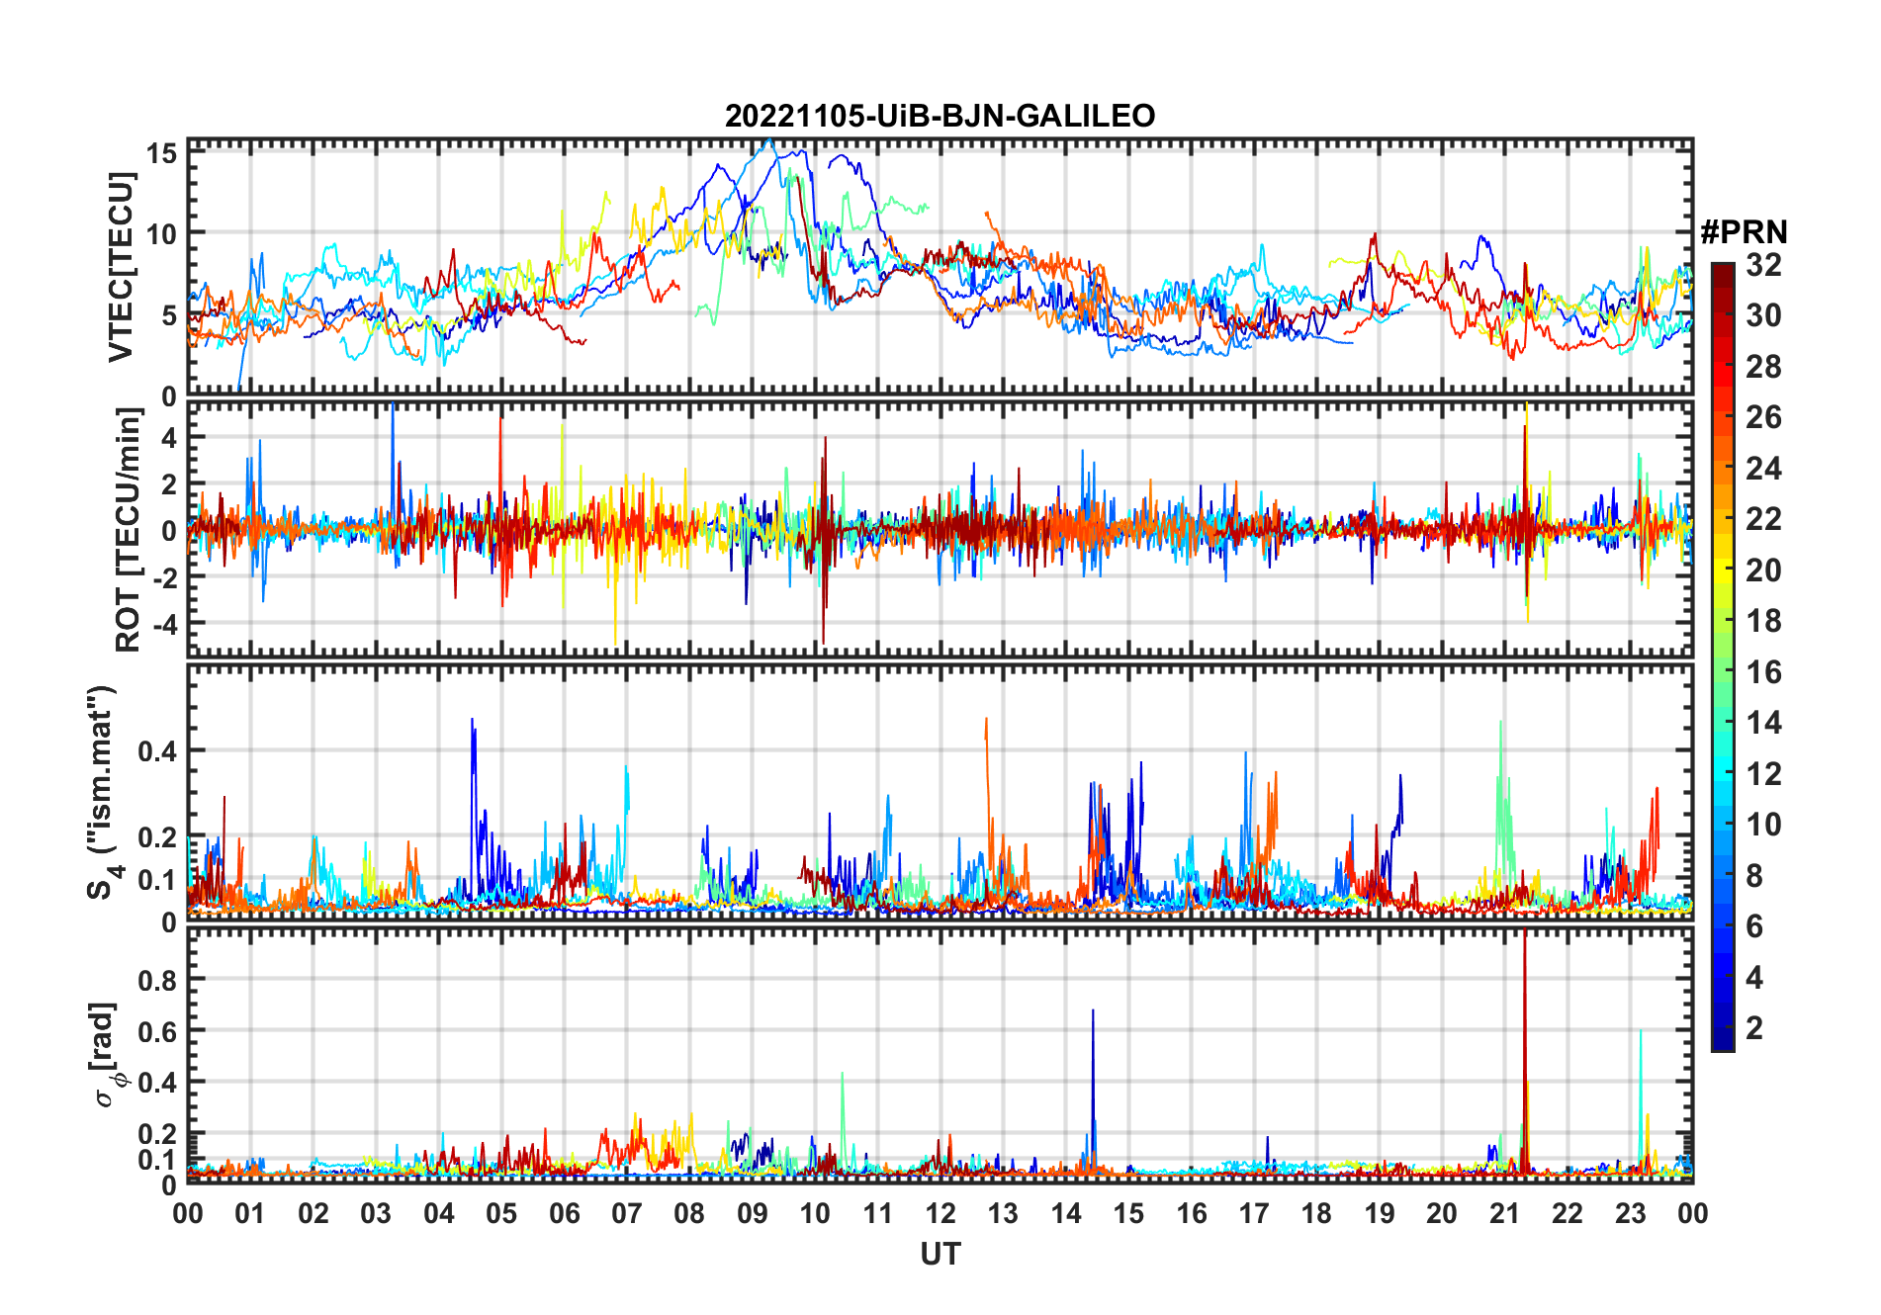Click x-axis hour tick 15
This screenshot has height=1315, width=1881.
pos(1128,1213)
